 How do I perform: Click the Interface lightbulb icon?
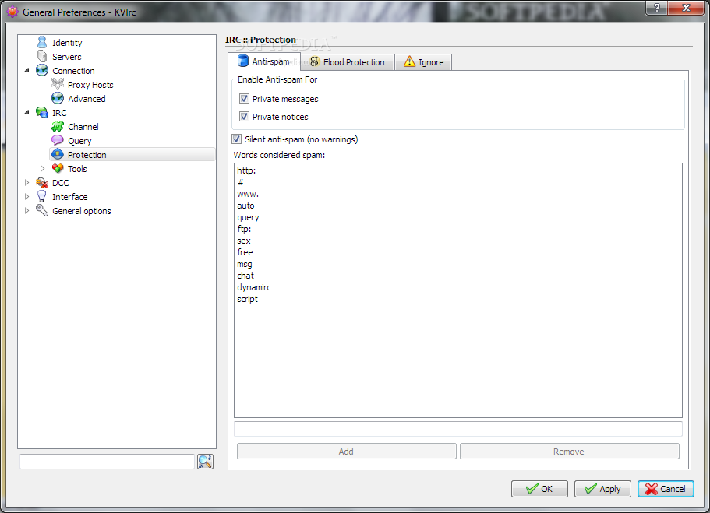[x=42, y=196]
